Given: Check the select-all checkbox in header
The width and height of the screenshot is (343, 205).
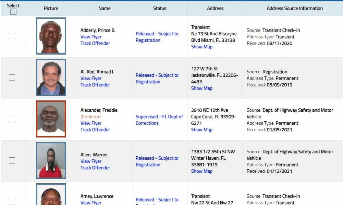Looking at the screenshot, I should pos(13,12).
